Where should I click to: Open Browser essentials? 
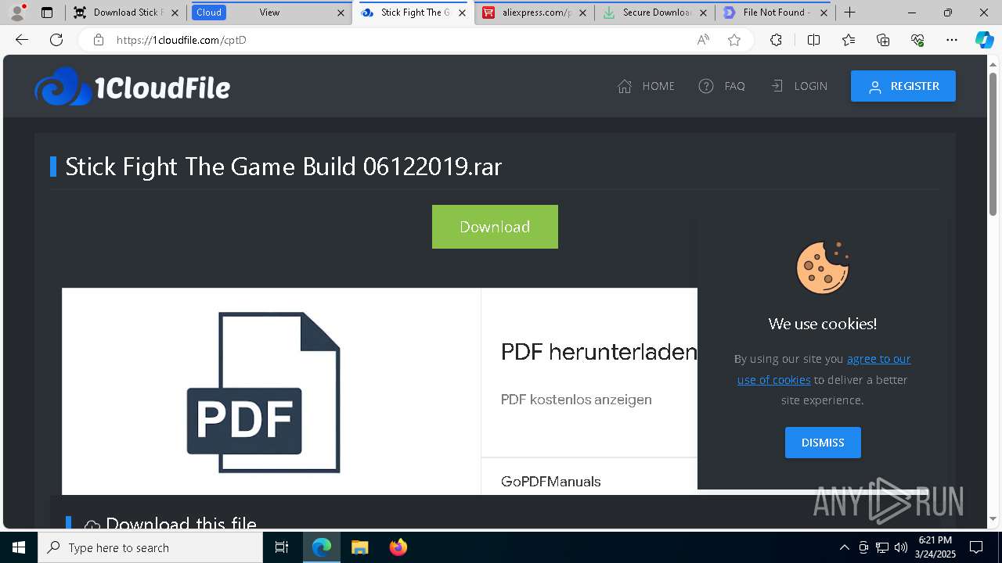917,40
